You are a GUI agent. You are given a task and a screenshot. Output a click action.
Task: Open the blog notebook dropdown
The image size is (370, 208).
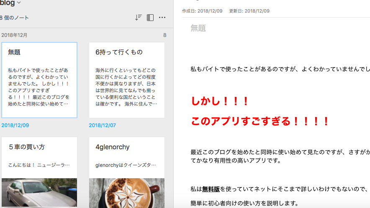tap(10, 3)
